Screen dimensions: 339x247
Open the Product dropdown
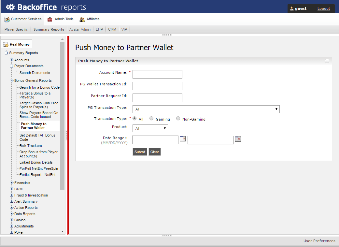(150, 128)
